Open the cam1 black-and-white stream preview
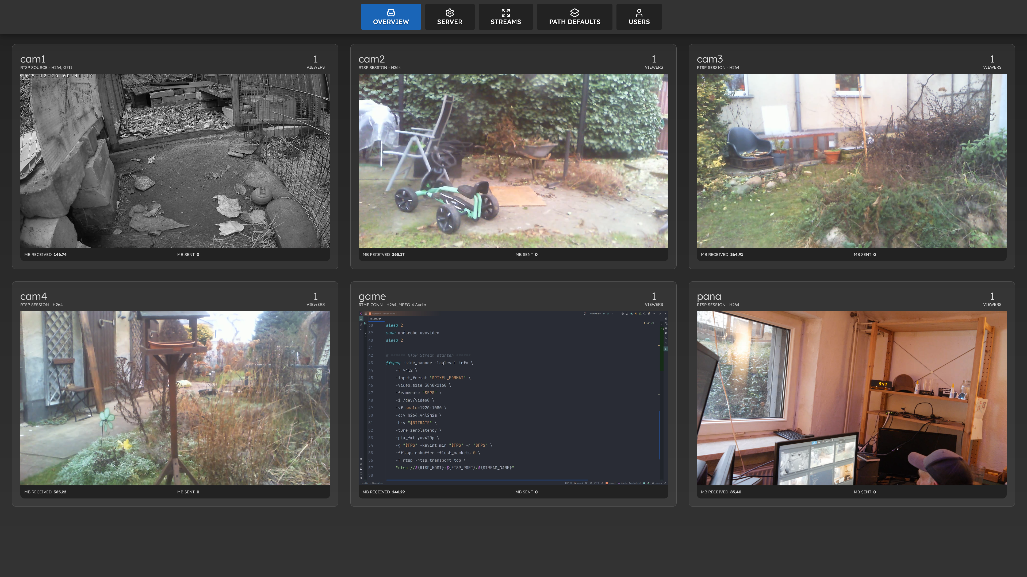Viewport: 1027px width, 577px height. tap(175, 161)
